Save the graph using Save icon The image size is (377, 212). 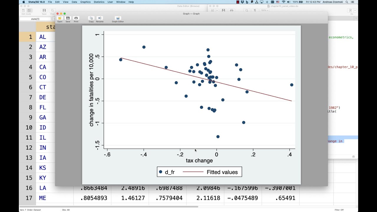tap(68, 18)
